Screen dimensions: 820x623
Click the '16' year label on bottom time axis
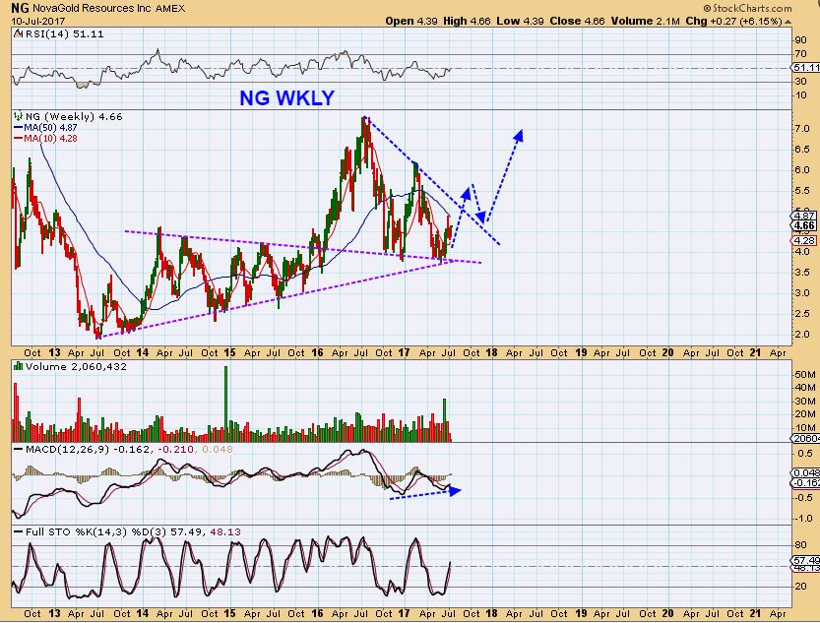pos(317,613)
